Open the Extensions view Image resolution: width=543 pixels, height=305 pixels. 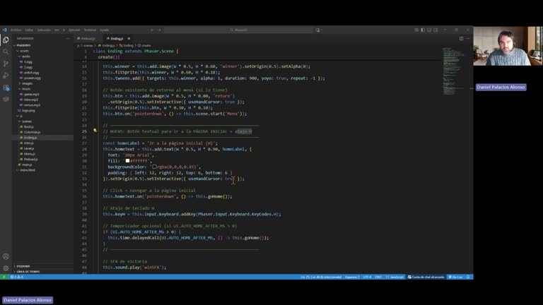click(6, 88)
